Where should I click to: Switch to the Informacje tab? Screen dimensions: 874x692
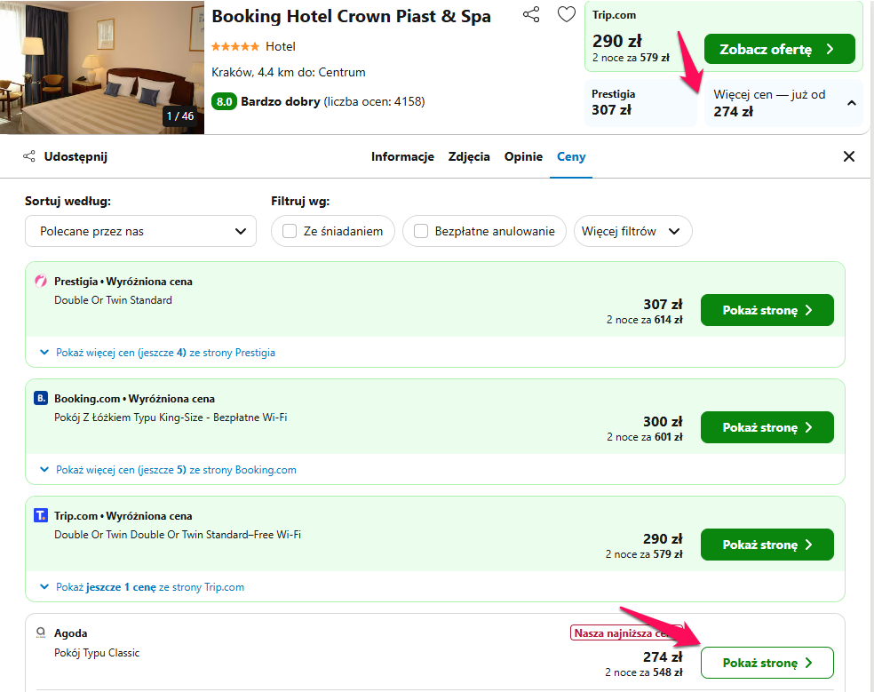pos(402,156)
